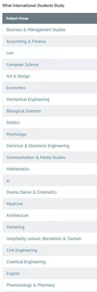
Task: Open the Business & Management Studies link
Action: 36,30
